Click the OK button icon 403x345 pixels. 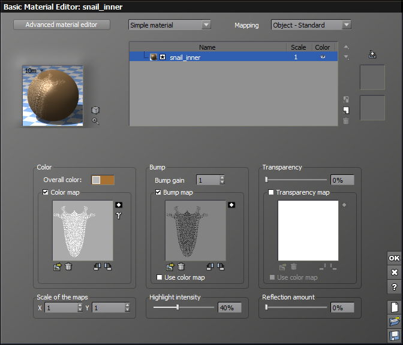(x=394, y=258)
